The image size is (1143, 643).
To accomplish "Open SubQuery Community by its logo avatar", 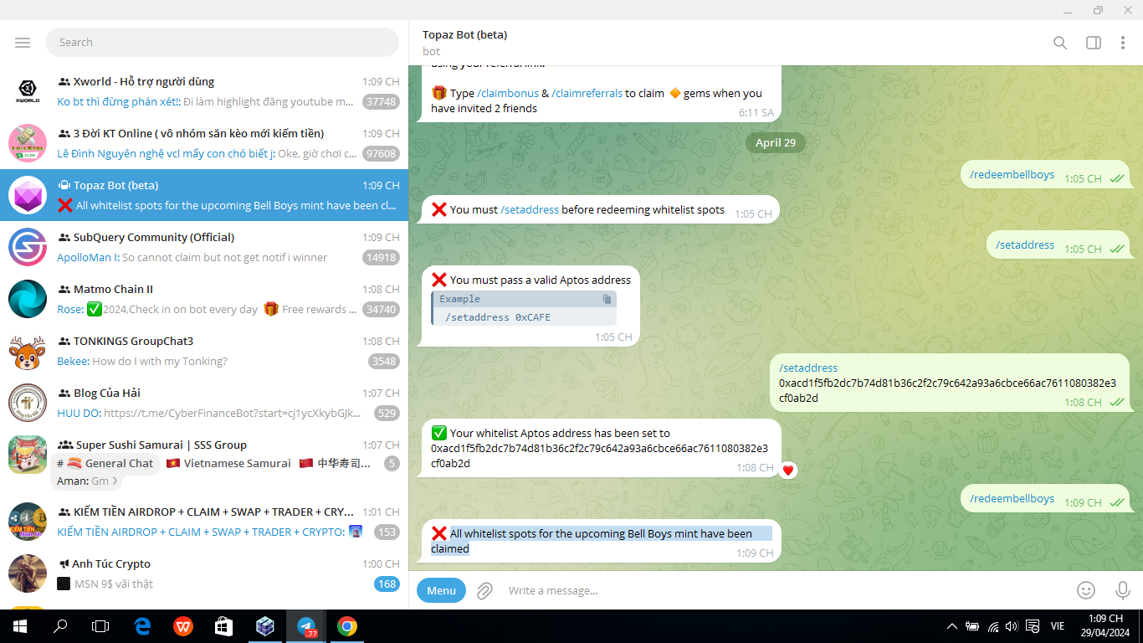I will click(x=28, y=248).
